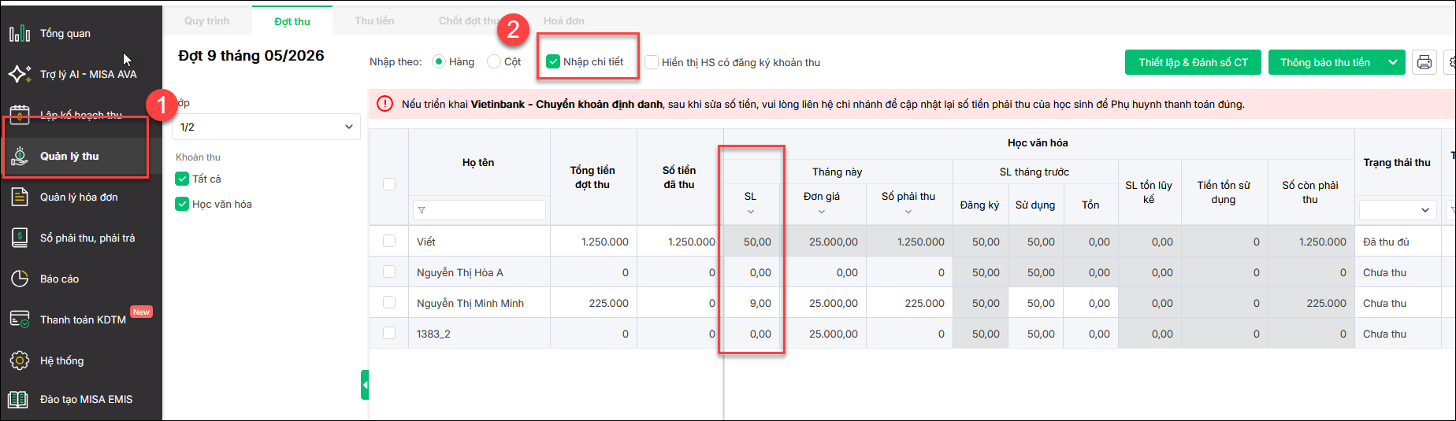The image size is (1456, 421).
Task: Tick the checkbox for Nguyễn Thị Minh Minh
Action: click(x=389, y=302)
